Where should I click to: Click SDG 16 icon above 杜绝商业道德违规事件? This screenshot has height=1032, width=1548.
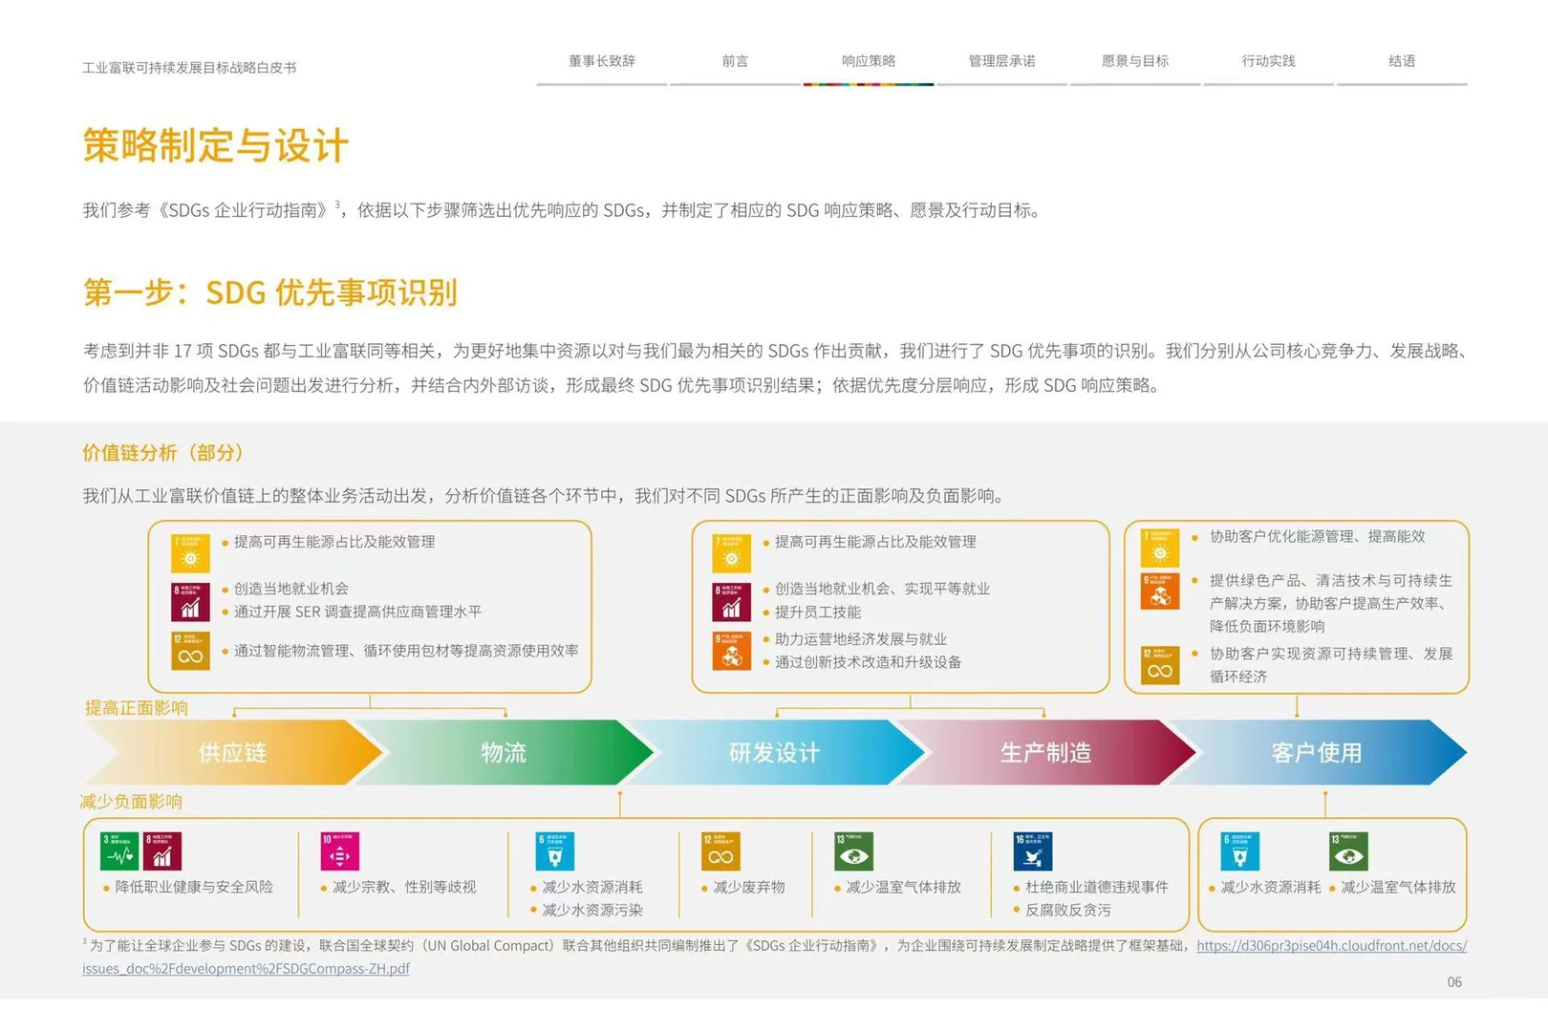coord(1033,851)
